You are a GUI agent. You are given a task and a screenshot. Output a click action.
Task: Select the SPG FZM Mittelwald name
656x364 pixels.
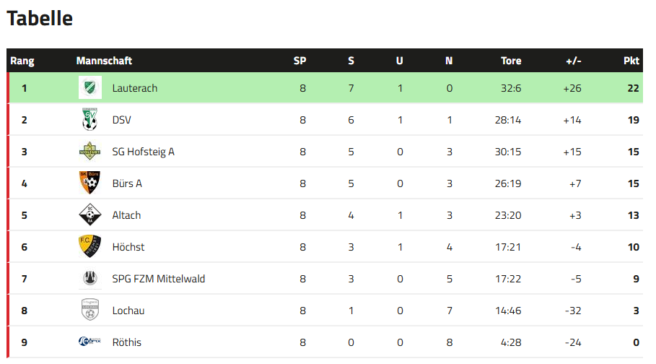pyautogui.click(x=159, y=279)
